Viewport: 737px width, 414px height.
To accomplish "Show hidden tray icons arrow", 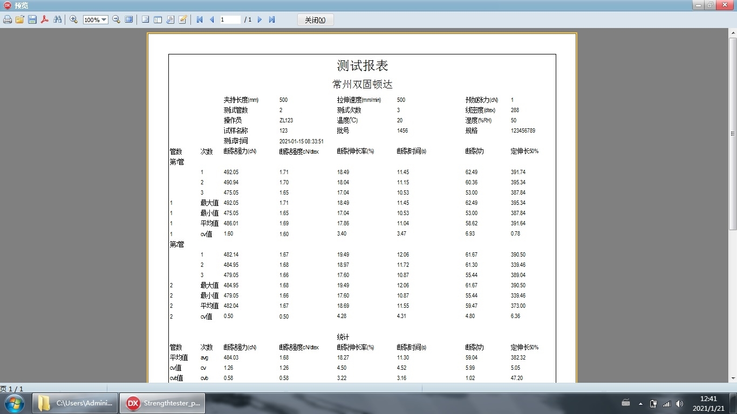I will [640, 403].
